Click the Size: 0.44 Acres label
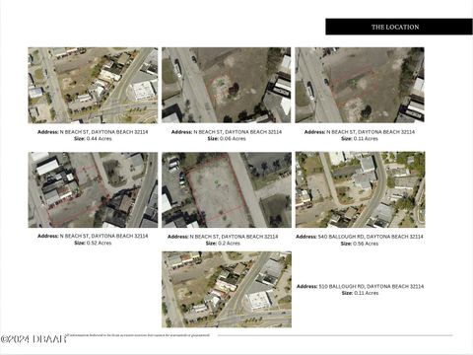Viewport: 473px width, 355px height. pyautogui.click(x=93, y=139)
